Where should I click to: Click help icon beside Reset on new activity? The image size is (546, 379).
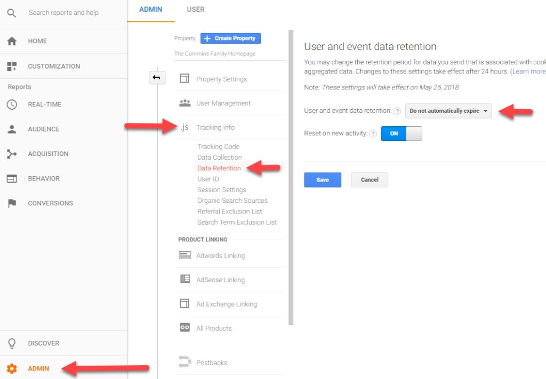(373, 134)
